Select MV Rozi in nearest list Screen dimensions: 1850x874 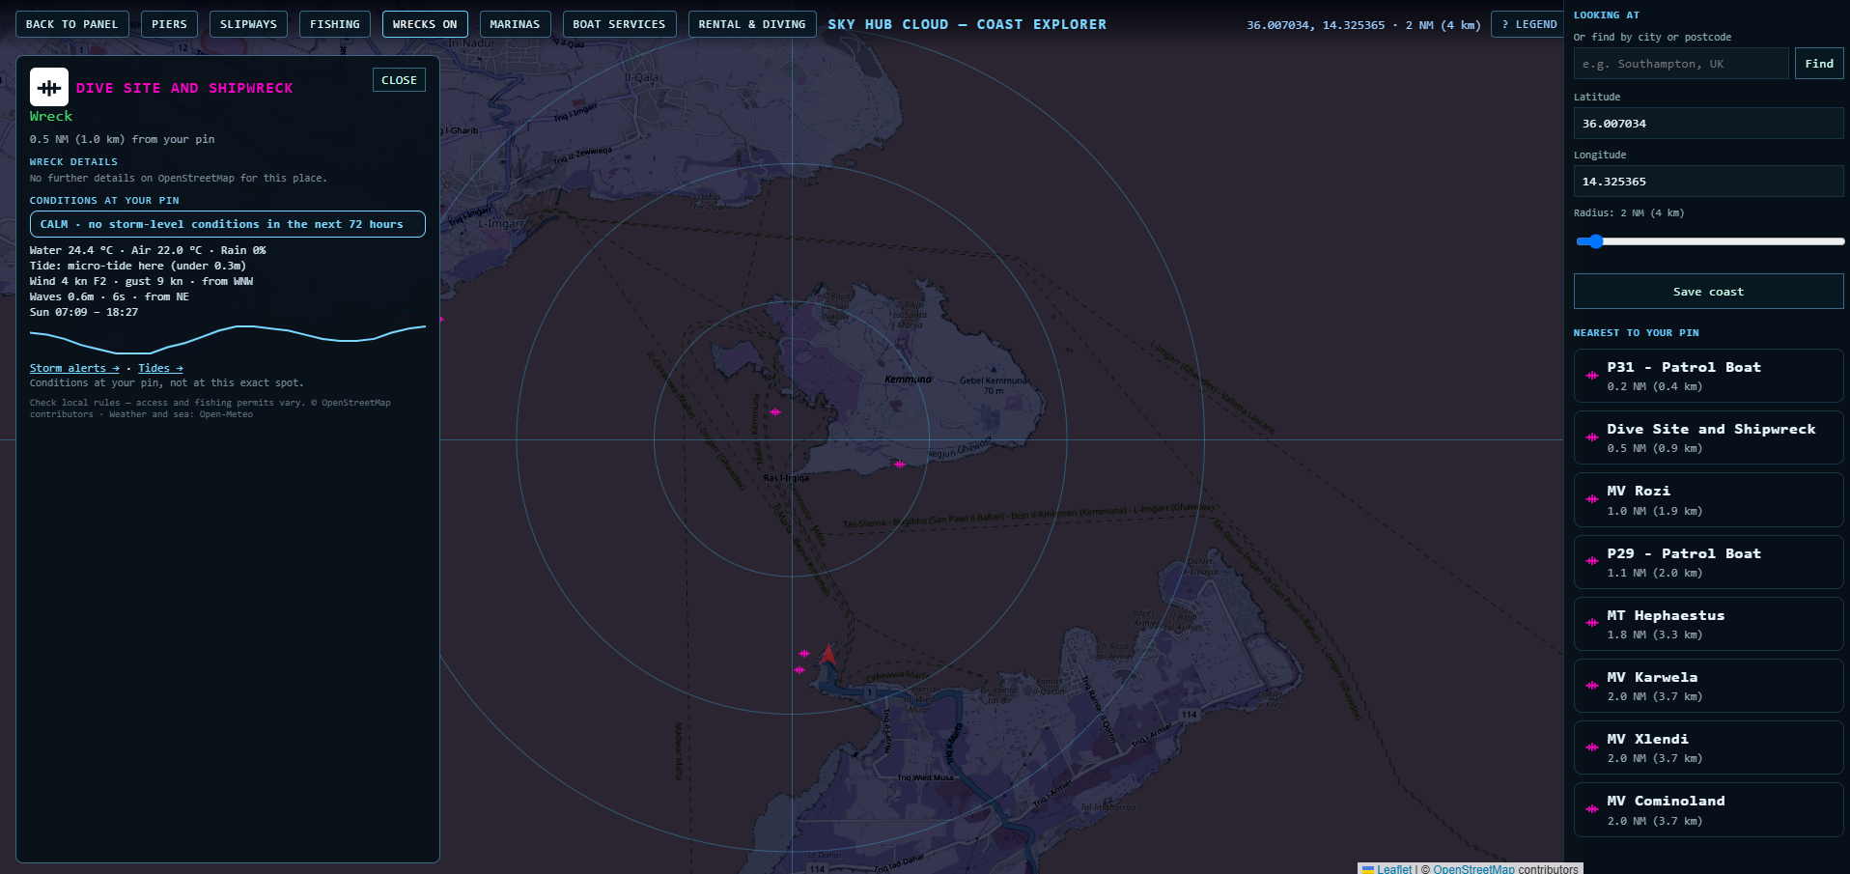click(1708, 499)
